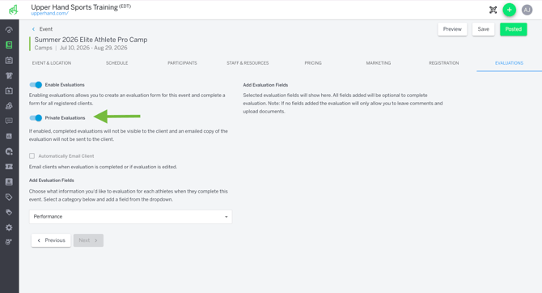This screenshot has height=293, width=542.
Task: Switch to the Marketing tab
Action: [x=379, y=63]
